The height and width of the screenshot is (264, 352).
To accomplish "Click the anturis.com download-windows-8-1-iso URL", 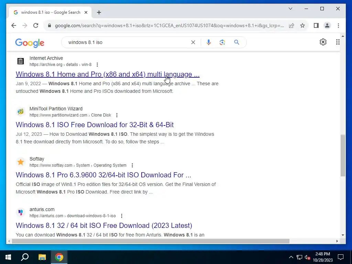I will (x=73, y=216).
